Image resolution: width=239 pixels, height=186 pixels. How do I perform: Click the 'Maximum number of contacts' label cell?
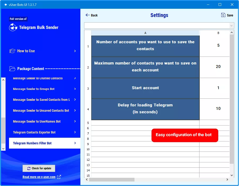click(145, 67)
